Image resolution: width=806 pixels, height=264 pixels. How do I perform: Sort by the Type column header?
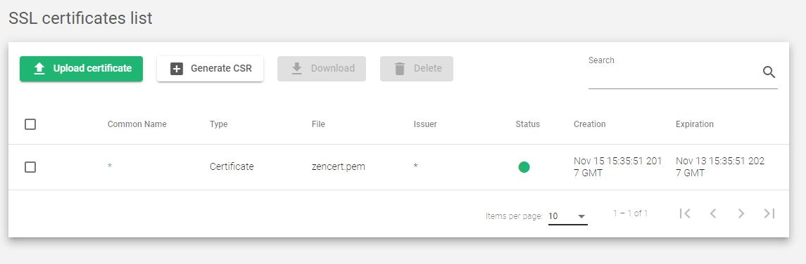(218, 124)
